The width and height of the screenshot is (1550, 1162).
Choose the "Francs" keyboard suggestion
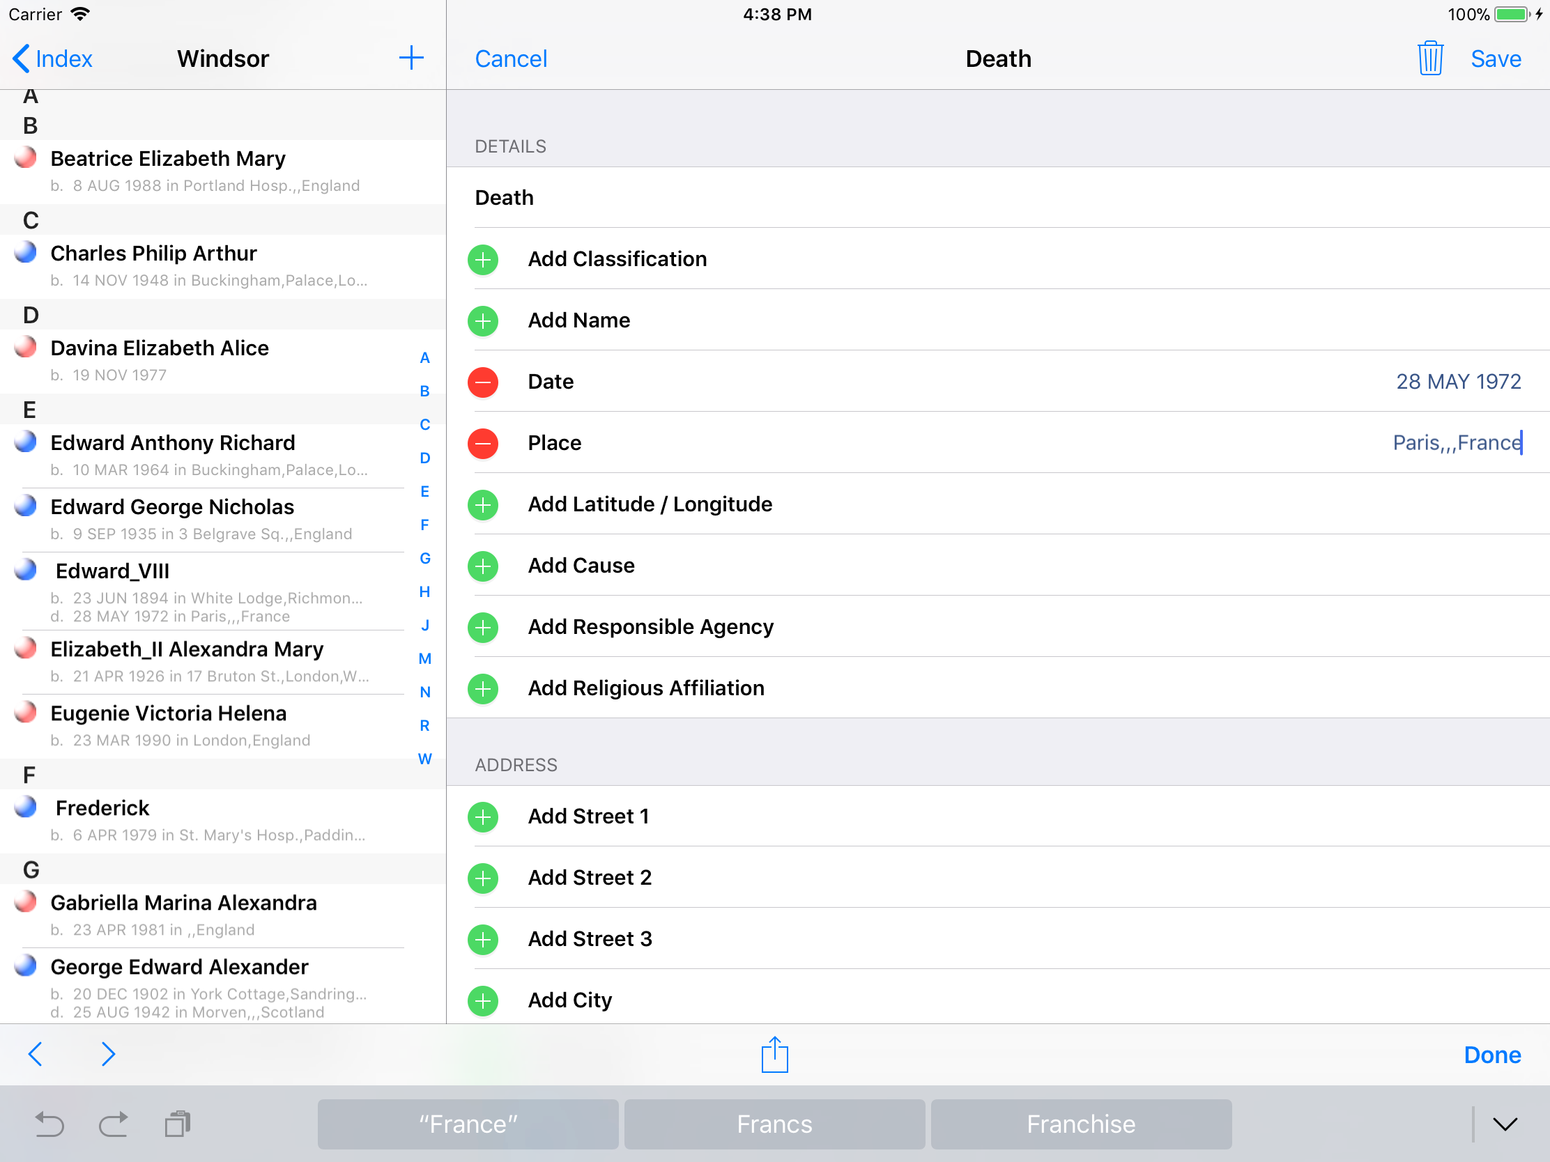[774, 1124]
